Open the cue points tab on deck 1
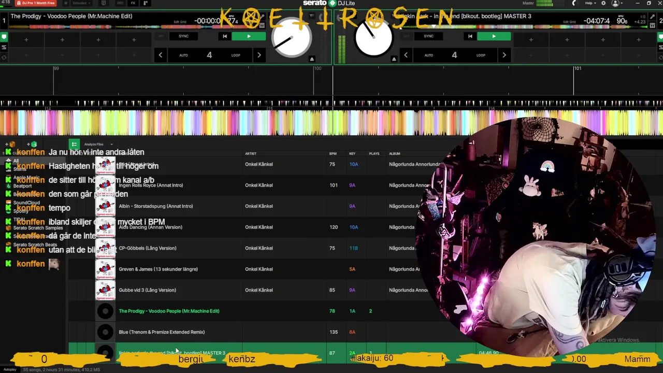Viewport: 663px width, 373px height. pos(4,37)
